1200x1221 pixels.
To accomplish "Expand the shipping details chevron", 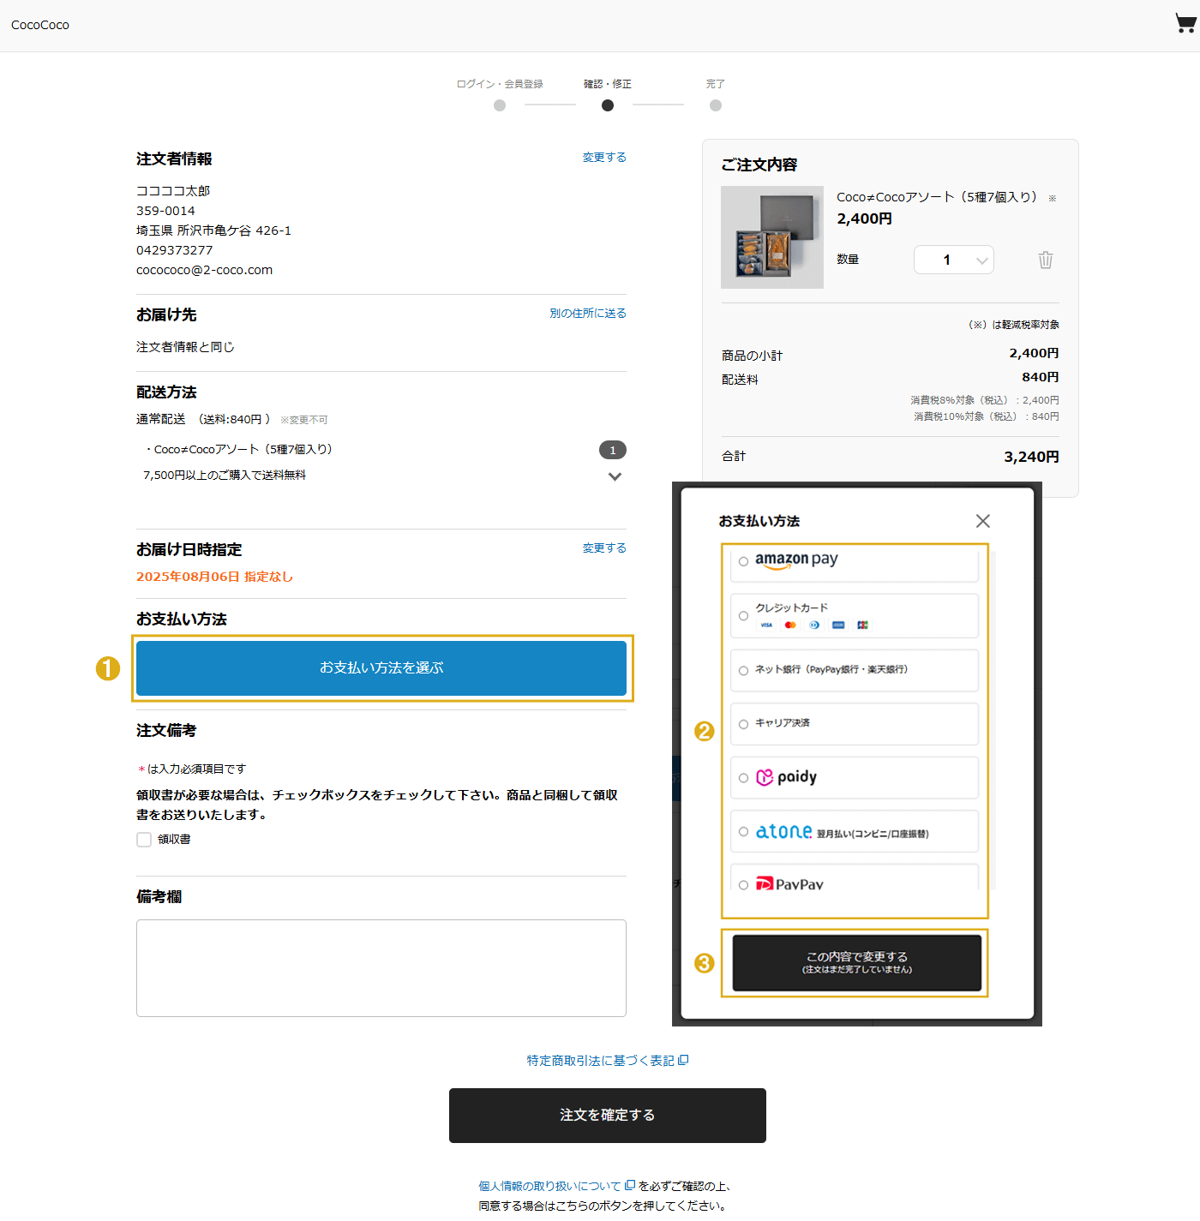I will click(615, 476).
